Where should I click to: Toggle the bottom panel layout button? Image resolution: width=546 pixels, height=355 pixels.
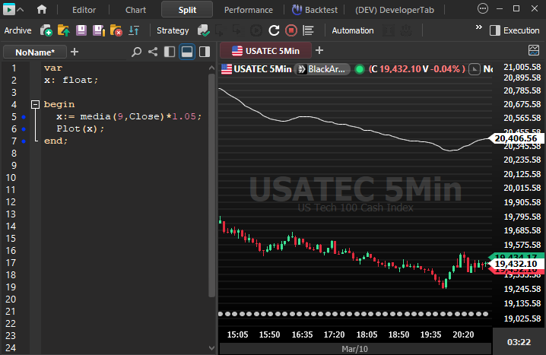pos(187,52)
